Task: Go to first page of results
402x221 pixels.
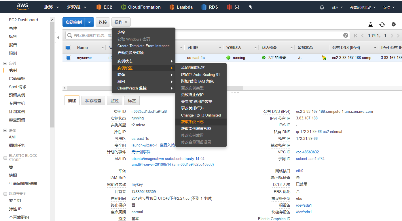Action: pos(356,36)
